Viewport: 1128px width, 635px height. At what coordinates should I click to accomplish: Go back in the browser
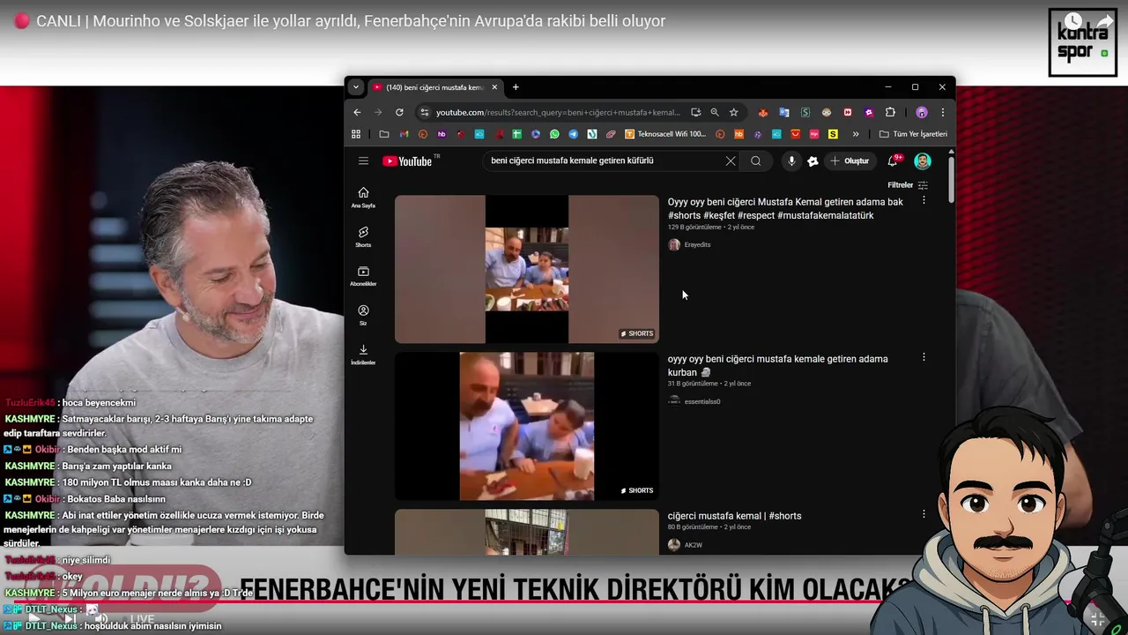[357, 112]
